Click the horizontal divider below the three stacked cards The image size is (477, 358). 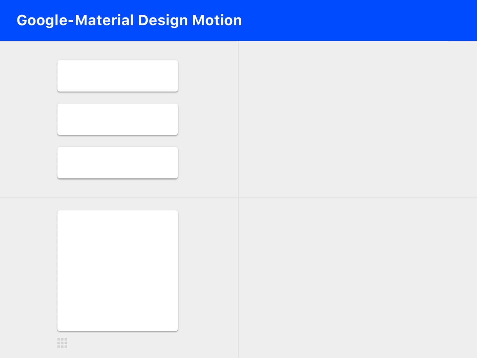tap(118, 198)
